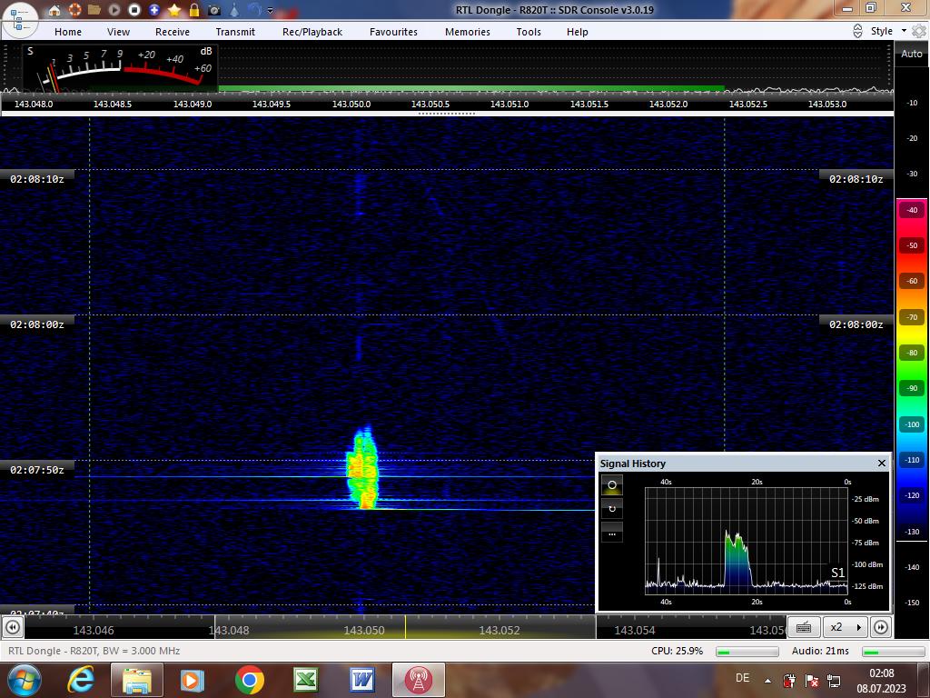Open the View ribbon tab
The height and width of the screenshot is (698, 930).
[x=119, y=32]
